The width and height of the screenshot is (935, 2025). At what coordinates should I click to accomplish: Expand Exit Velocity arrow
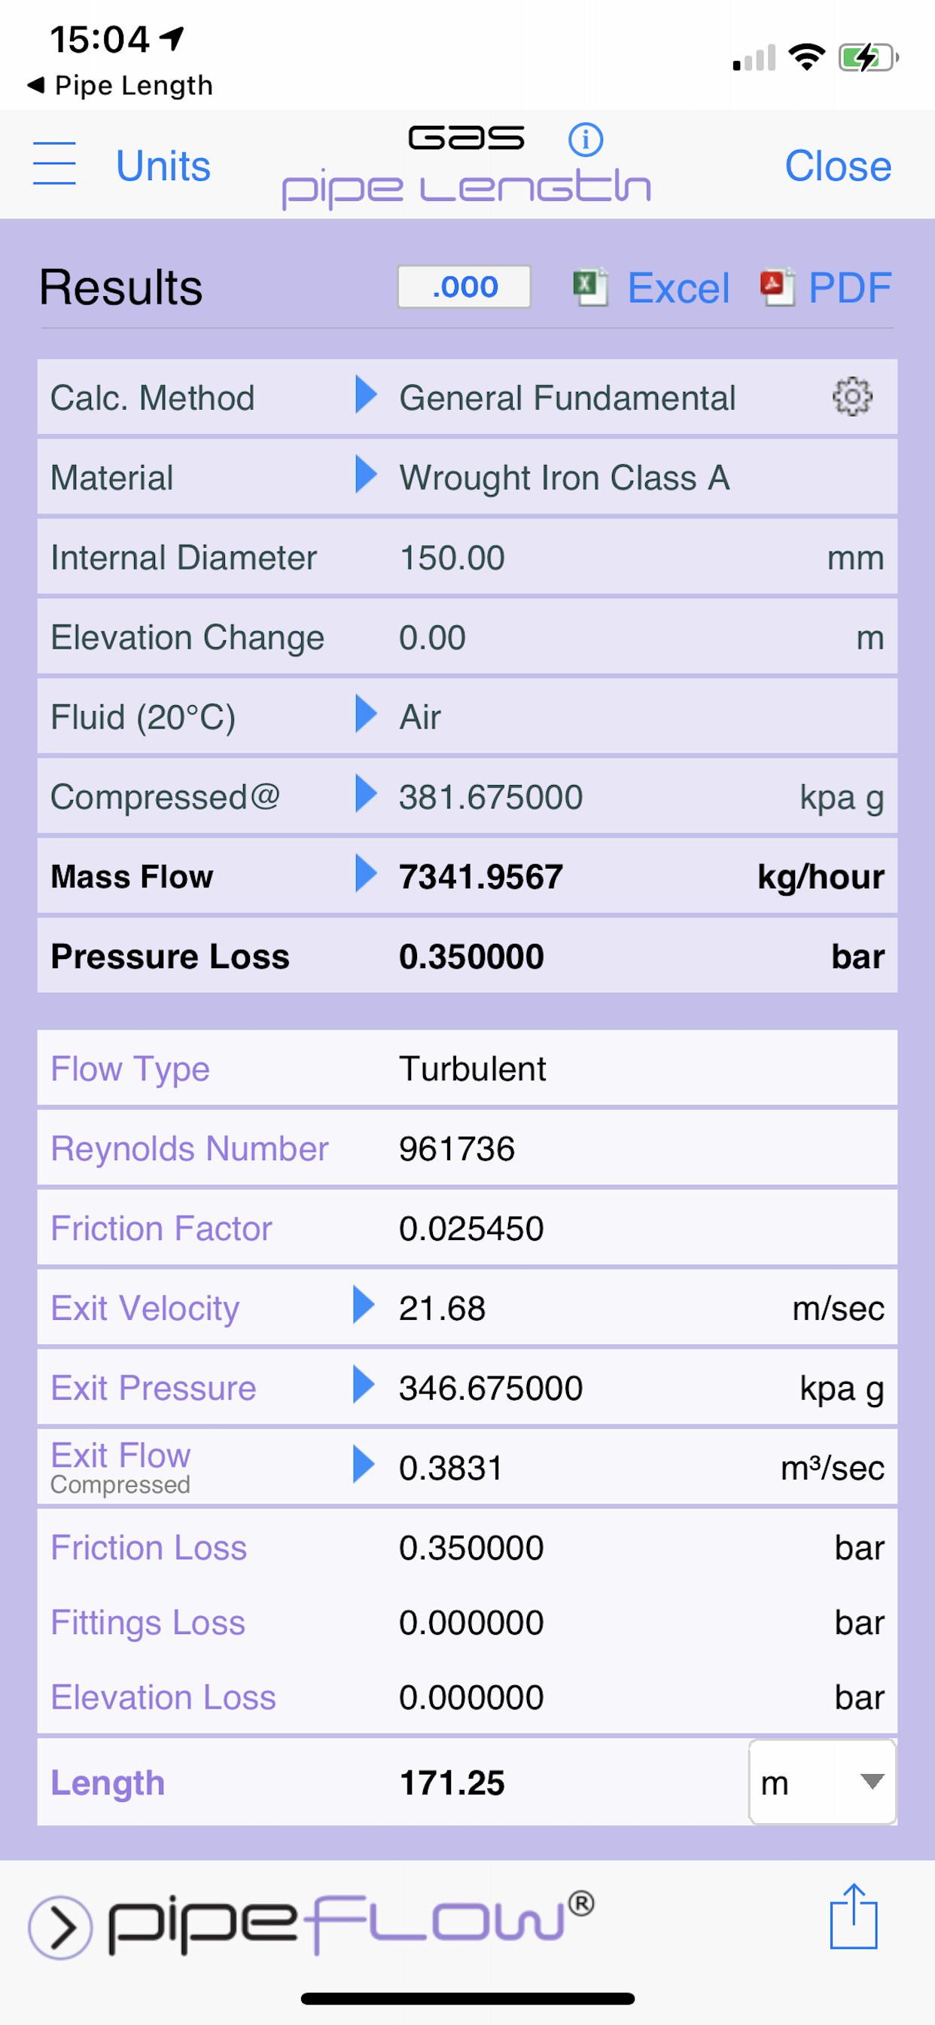click(x=364, y=1305)
